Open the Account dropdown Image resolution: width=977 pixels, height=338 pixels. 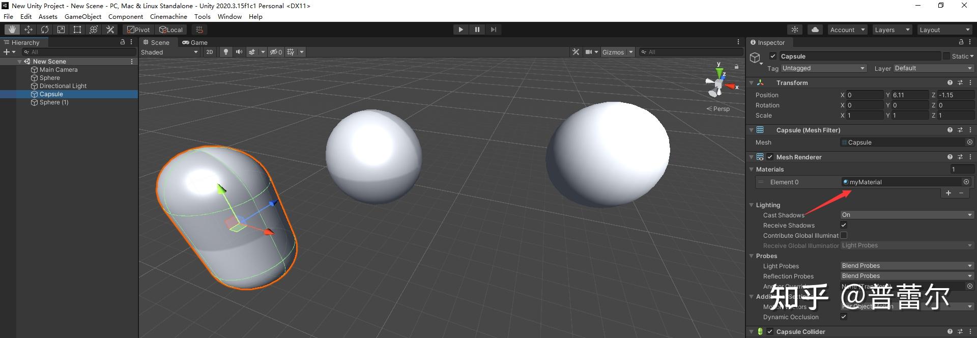pyautogui.click(x=847, y=30)
